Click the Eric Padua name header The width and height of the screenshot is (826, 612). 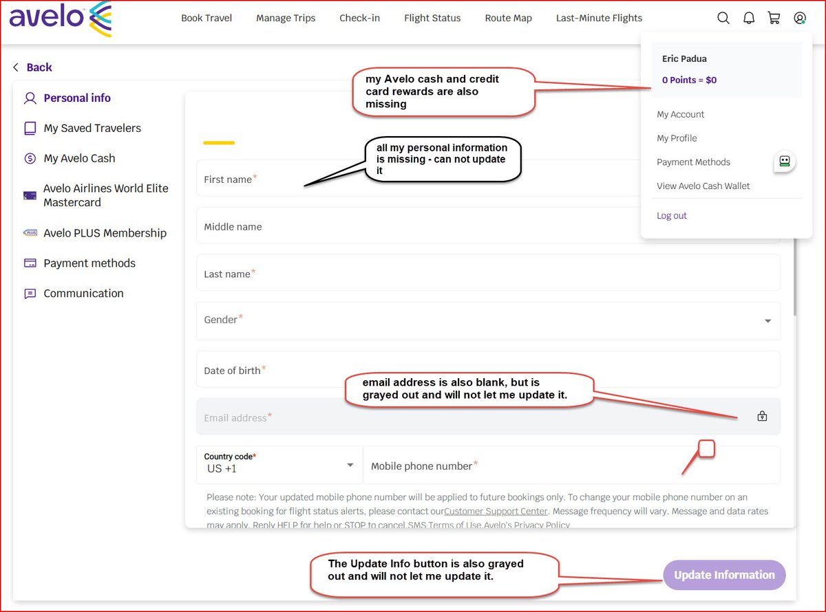pos(684,59)
